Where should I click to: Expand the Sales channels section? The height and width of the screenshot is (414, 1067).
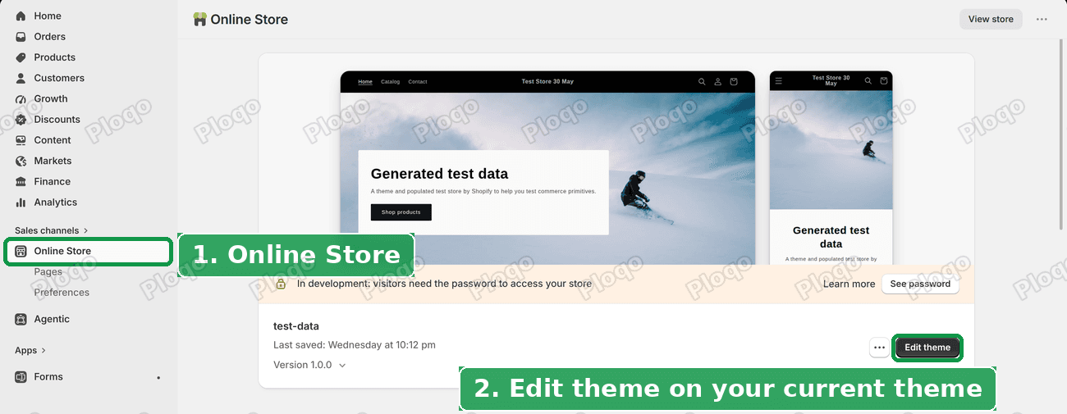[51, 230]
